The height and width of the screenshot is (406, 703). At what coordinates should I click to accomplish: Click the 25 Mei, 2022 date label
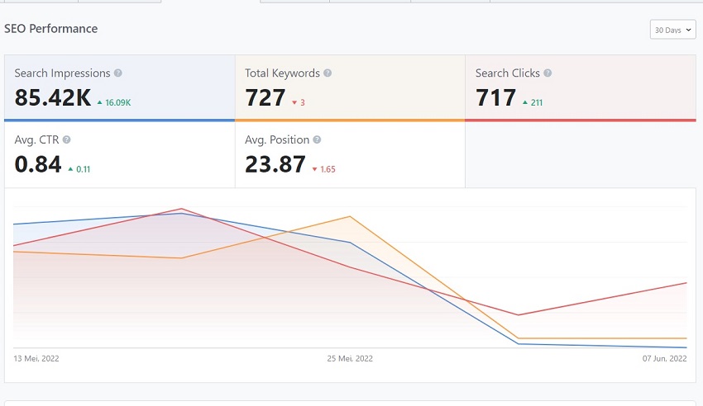[x=350, y=358]
